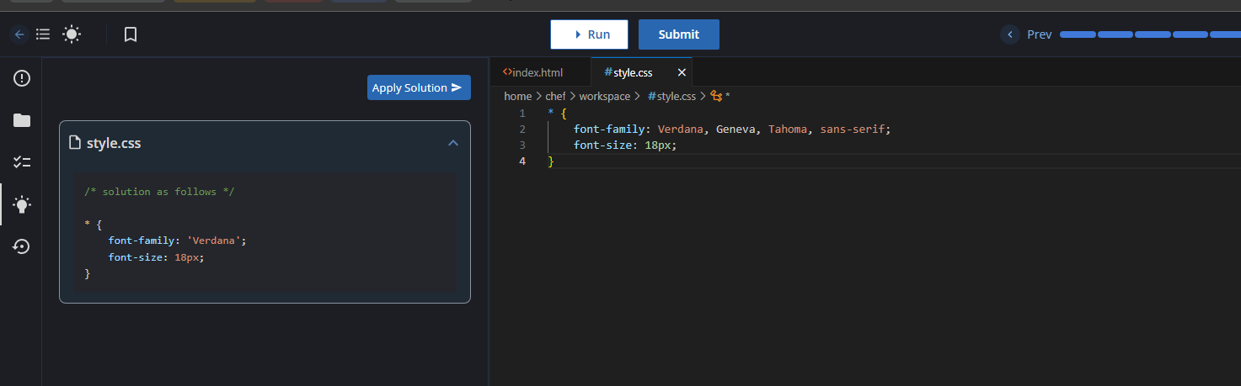The height and width of the screenshot is (386, 1241).
Task: Switch to the index.html tab
Action: tap(532, 72)
